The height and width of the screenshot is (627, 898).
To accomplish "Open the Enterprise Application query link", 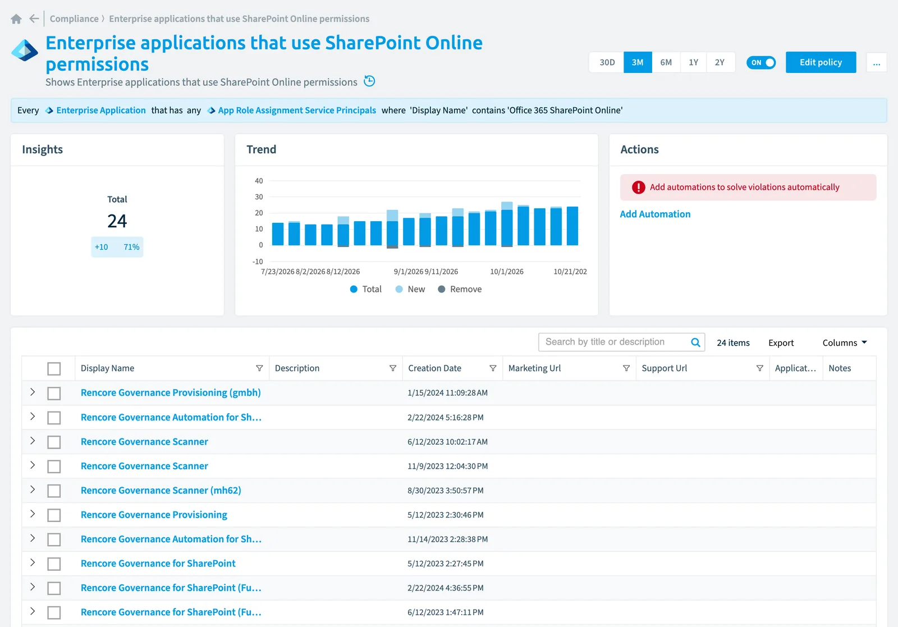I will (x=101, y=111).
